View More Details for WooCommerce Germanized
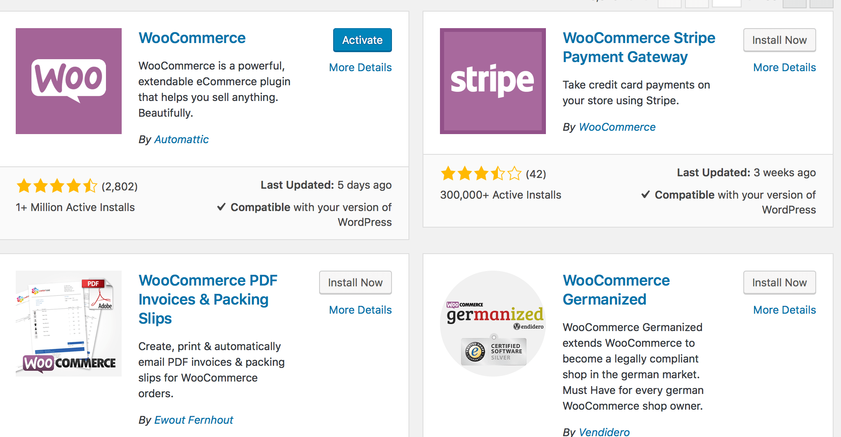The image size is (841, 437). [x=784, y=310]
